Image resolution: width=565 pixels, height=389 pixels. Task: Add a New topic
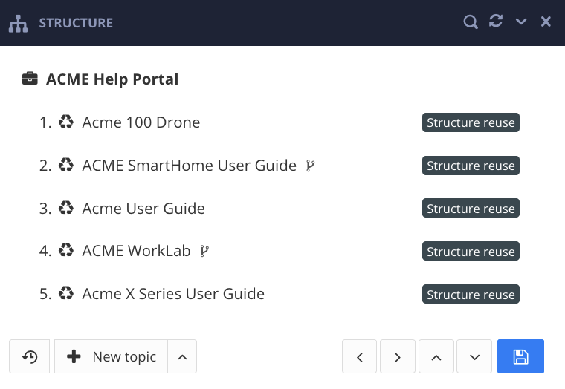[x=112, y=357]
